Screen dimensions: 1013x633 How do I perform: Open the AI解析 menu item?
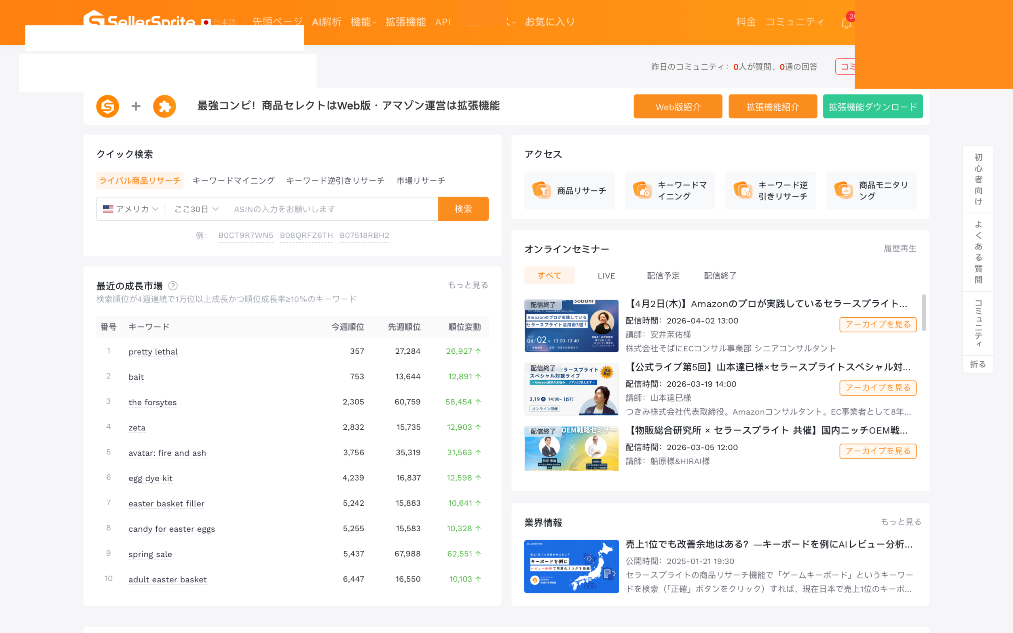[327, 22]
